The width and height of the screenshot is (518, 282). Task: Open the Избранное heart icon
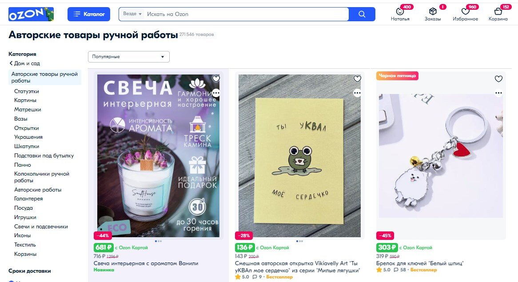pos(465,11)
